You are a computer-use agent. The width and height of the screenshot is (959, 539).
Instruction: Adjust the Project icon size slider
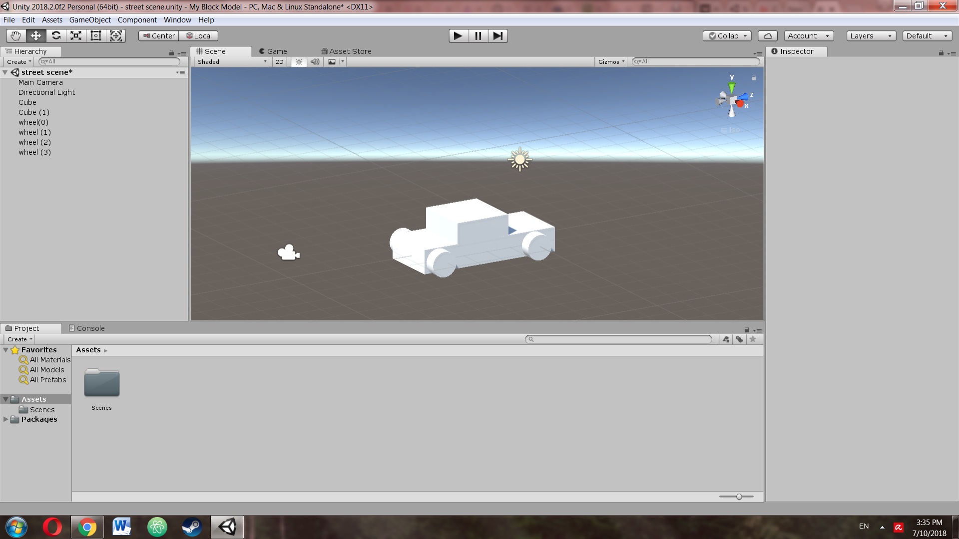click(x=737, y=497)
